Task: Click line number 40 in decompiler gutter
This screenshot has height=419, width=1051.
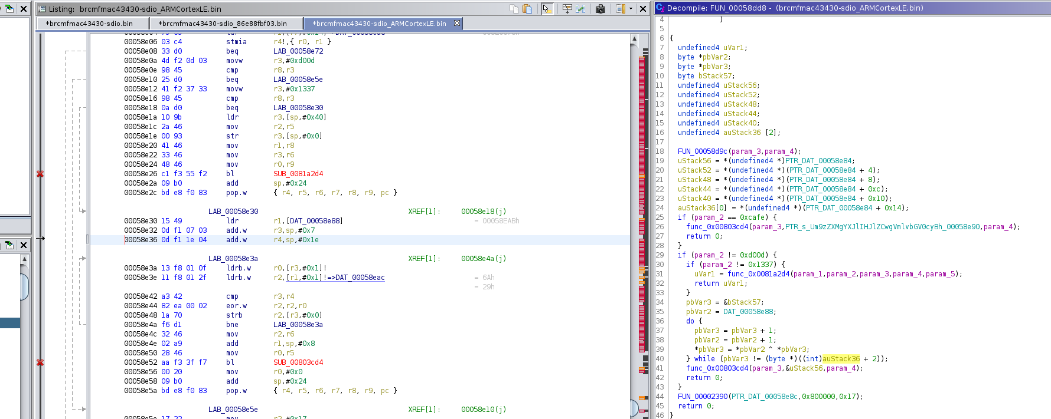Action: [x=660, y=359]
